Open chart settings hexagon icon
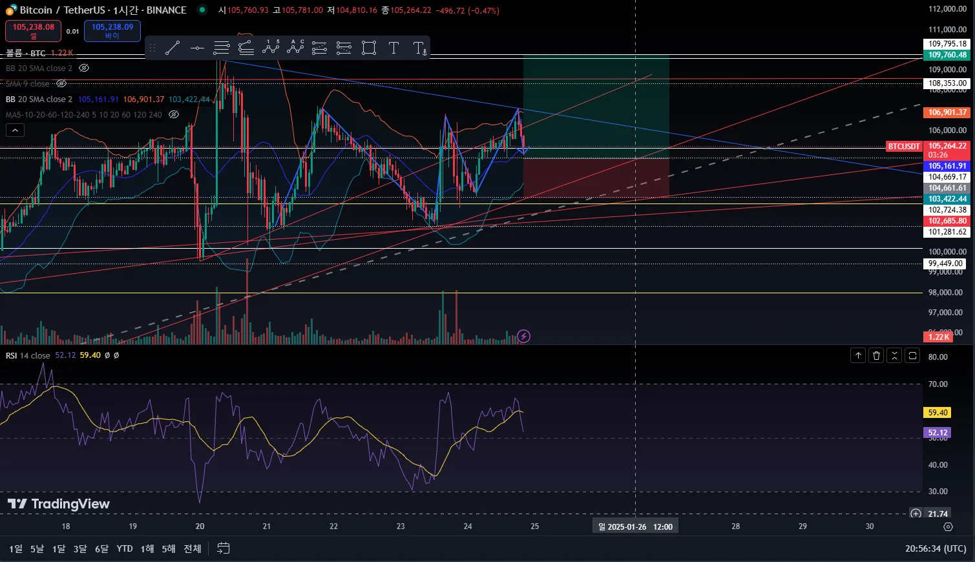The height and width of the screenshot is (562, 975). [948, 526]
